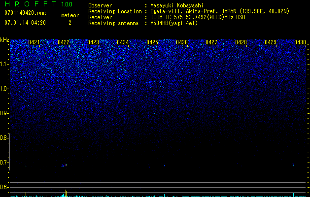The height and width of the screenshot is (197, 310).
Task: Click the kHz axis unit label
Action: pyautogui.click(x=4, y=40)
